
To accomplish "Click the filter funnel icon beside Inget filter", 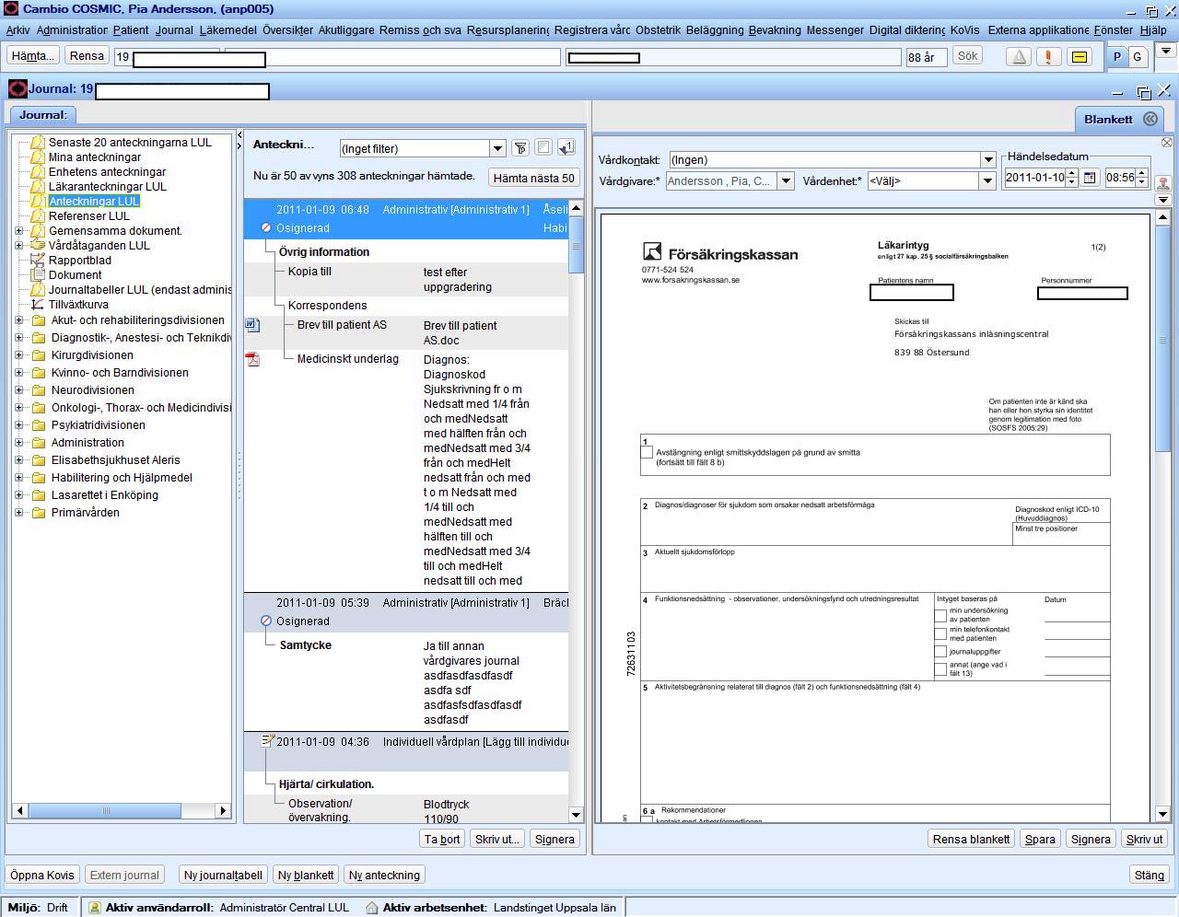I will pyautogui.click(x=520, y=148).
